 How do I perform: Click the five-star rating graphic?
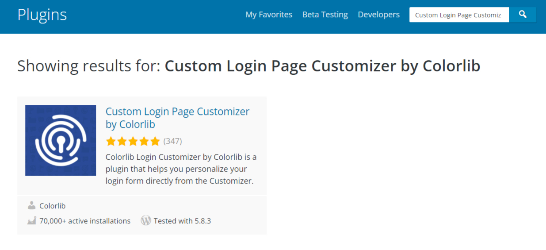(133, 141)
